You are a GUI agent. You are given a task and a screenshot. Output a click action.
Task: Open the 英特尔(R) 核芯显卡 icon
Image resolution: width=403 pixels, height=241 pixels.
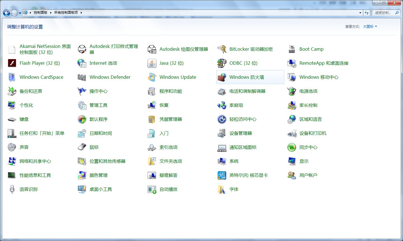point(222,175)
